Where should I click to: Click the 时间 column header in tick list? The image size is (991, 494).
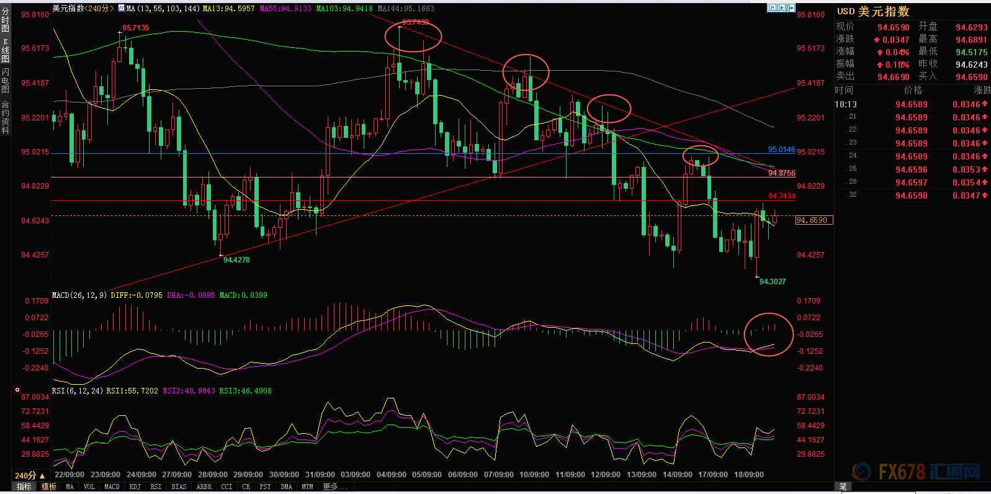[844, 91]
